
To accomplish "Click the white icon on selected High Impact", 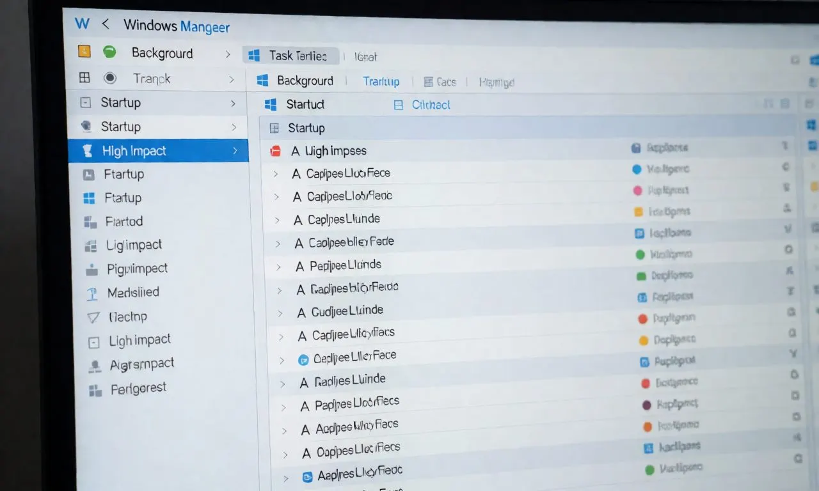I will tap(88, 151).
